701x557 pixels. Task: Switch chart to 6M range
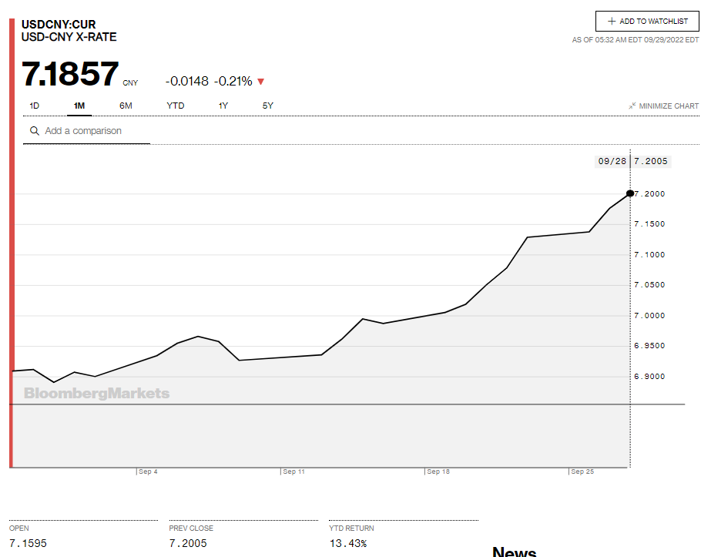click(126, 106)
